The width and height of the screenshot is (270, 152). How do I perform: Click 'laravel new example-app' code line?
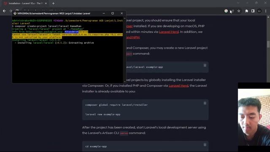(103, 114)
